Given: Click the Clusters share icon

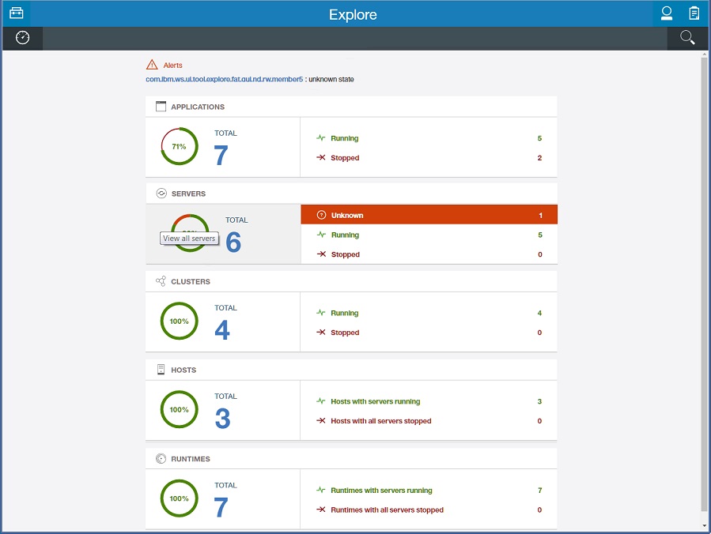Looking at the screenshot, I should 161,281.
